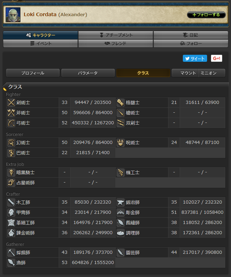The image size is (231, 277).
Task: Open Loki Cordata's character portrait
Action: [x=13, y=14]
